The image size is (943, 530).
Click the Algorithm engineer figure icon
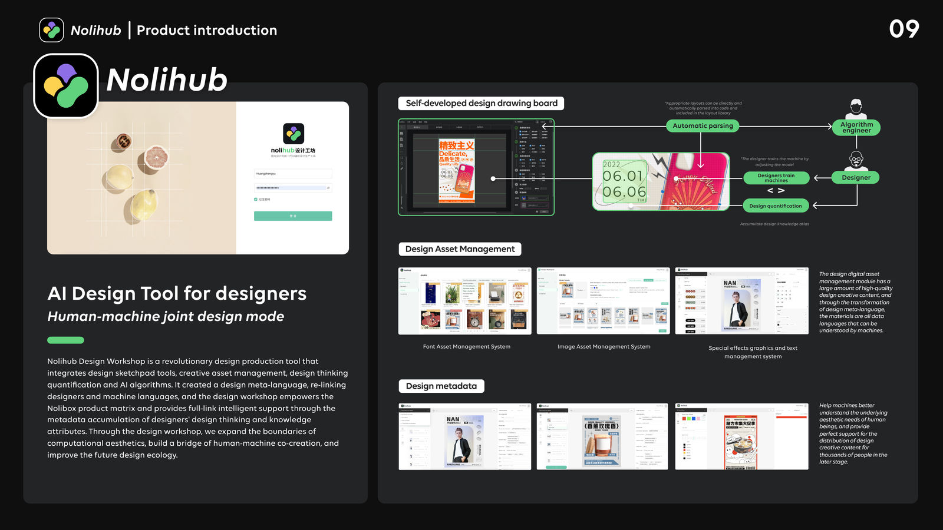click(856, 108)
